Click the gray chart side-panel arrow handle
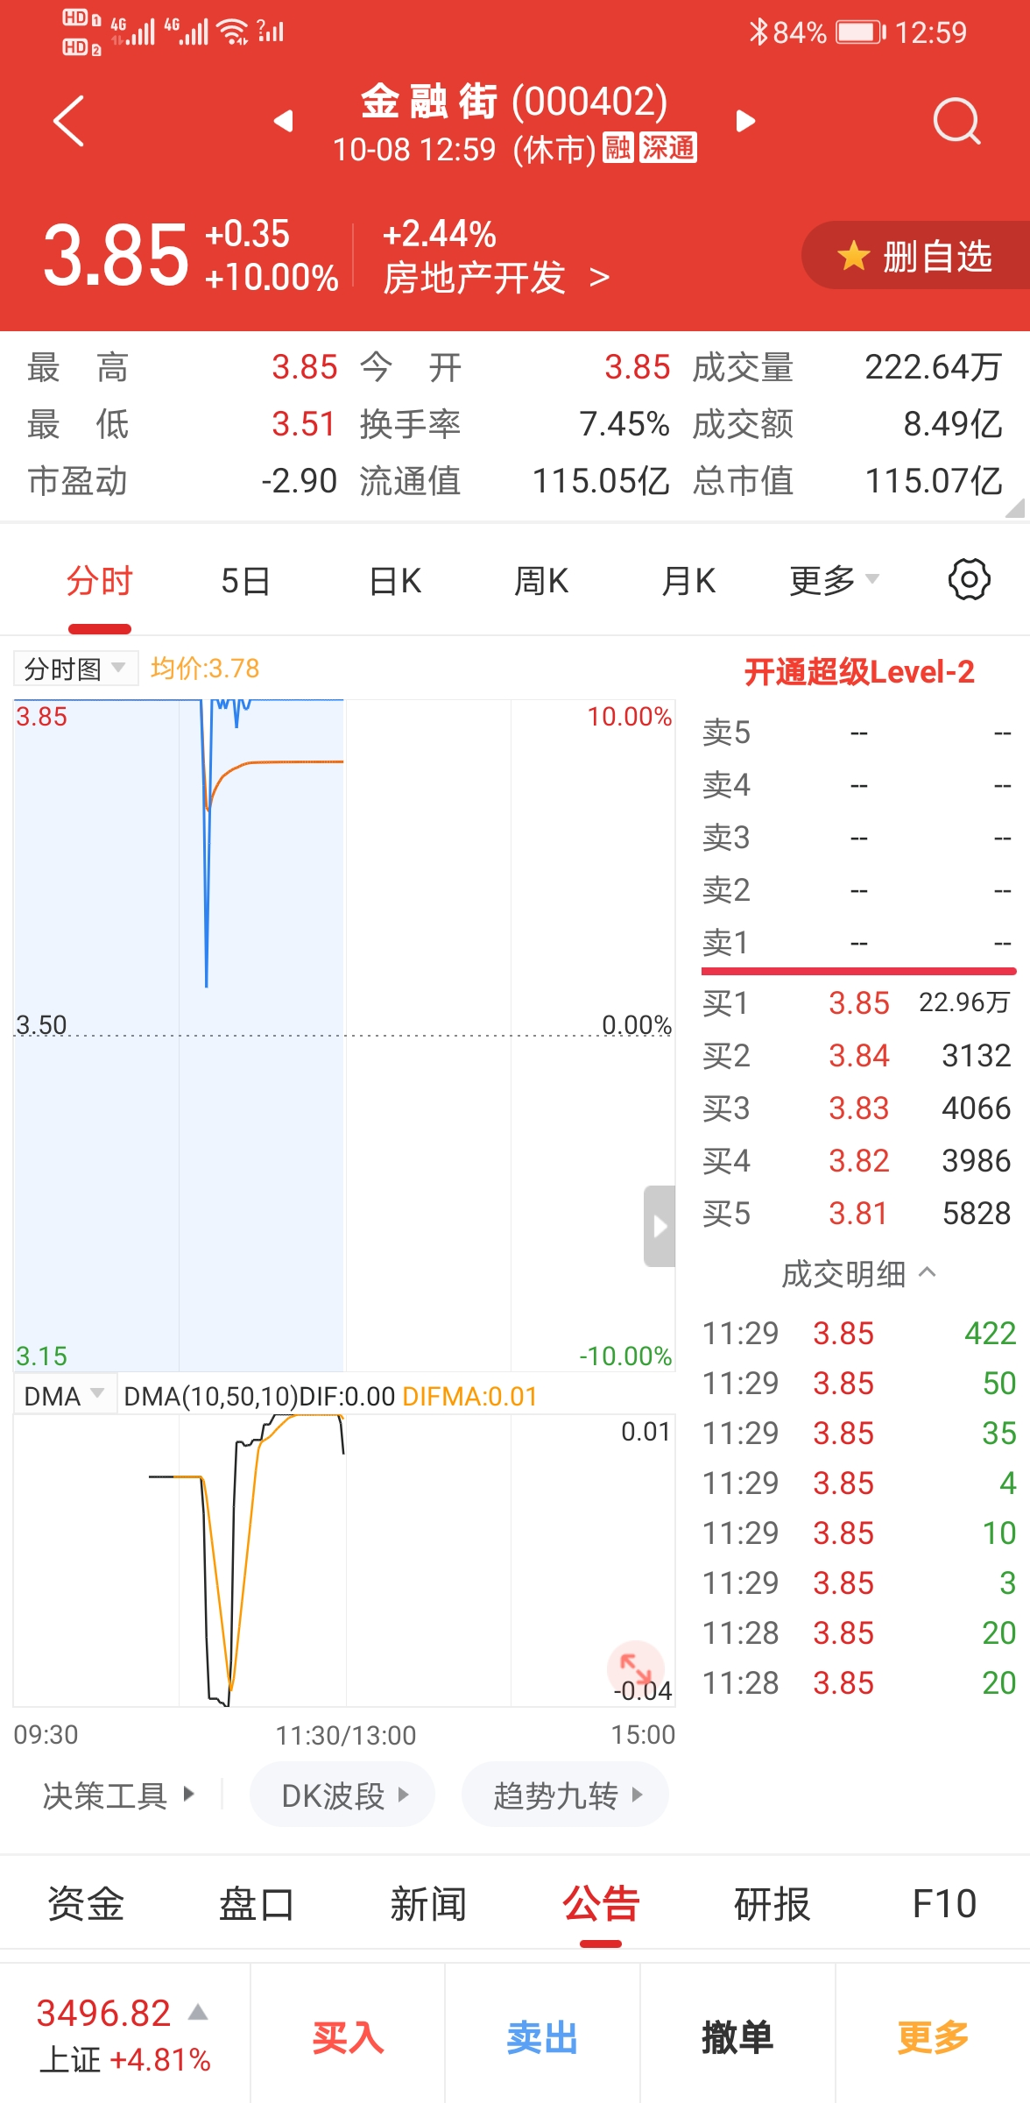The width and height of the screenshot is (1030, 2103). [660, 1226]
